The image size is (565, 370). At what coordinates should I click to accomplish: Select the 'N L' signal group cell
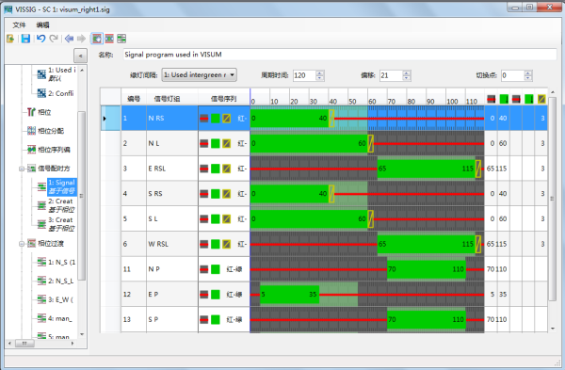172,143
